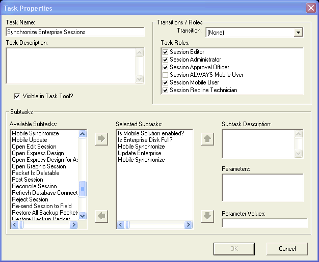319x262 pixels.
Task: Click the Parameter Values field
Action: 264,223
